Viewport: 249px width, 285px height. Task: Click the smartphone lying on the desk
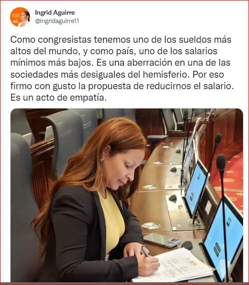pos(162,240)
